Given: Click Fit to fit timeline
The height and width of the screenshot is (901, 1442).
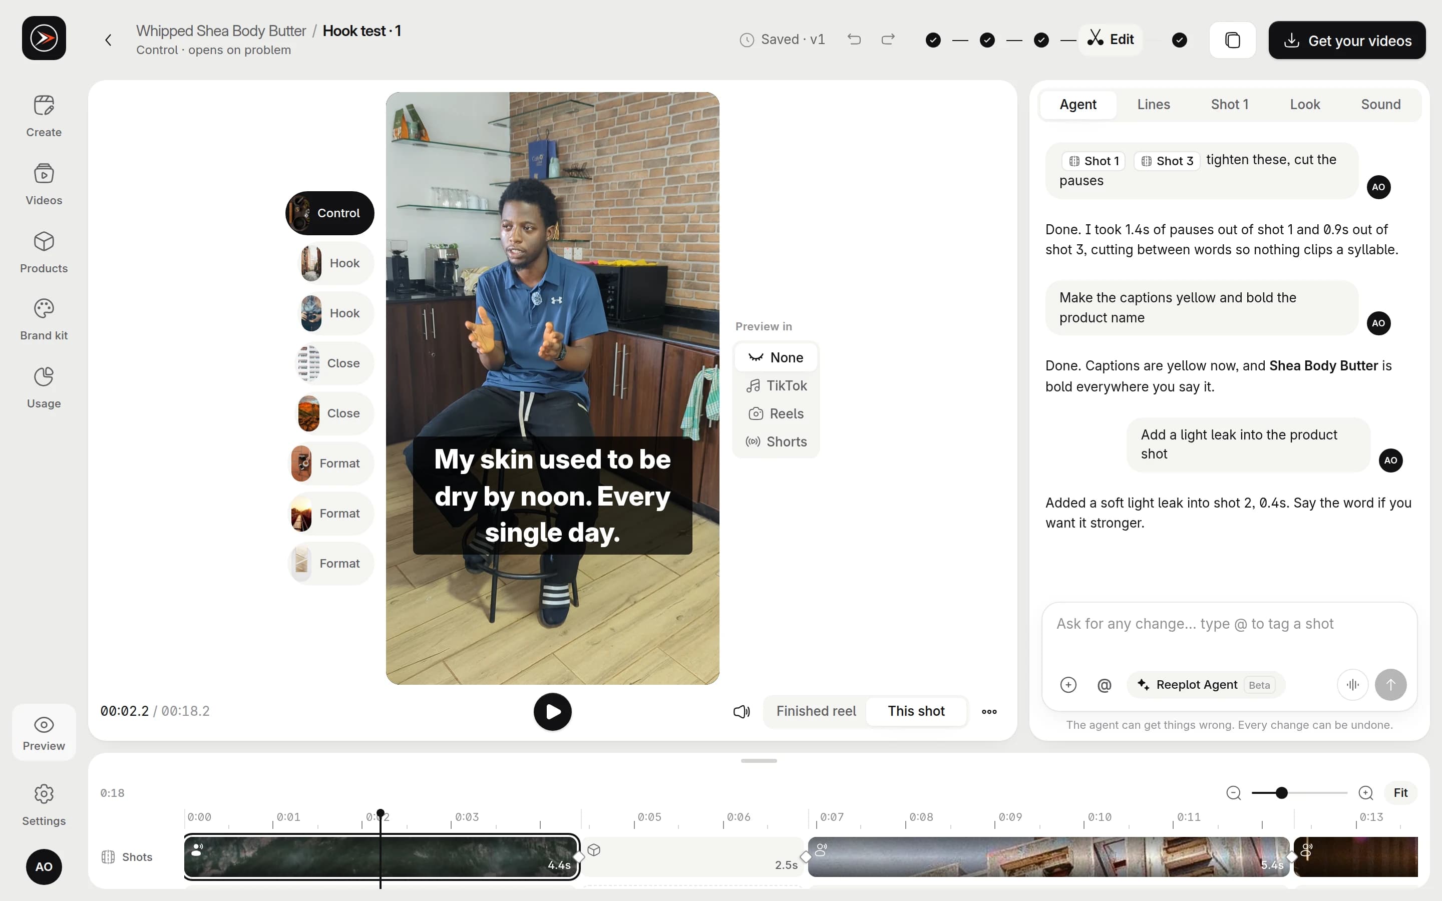Looking at the screenshot, I should 1400,792.
